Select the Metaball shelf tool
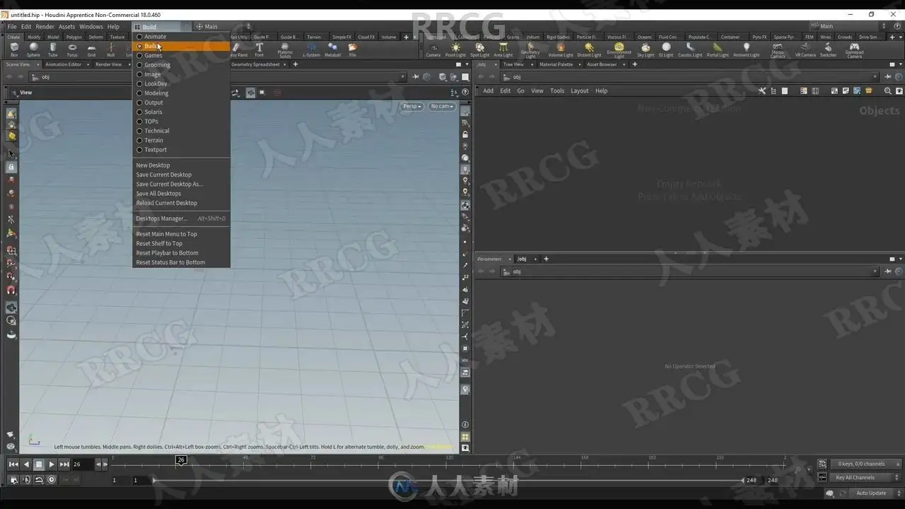This screenshot has width=905, height=509. click(x=332, y=49)
